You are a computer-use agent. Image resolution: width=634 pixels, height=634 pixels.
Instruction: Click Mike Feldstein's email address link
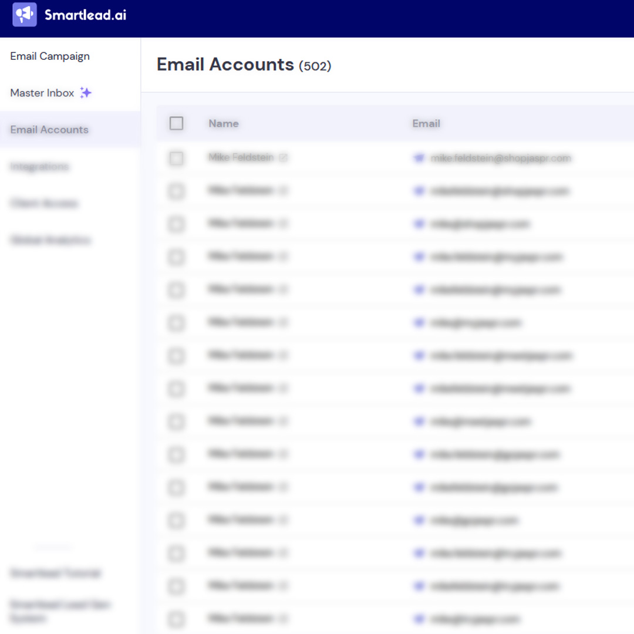click(501, 158)
